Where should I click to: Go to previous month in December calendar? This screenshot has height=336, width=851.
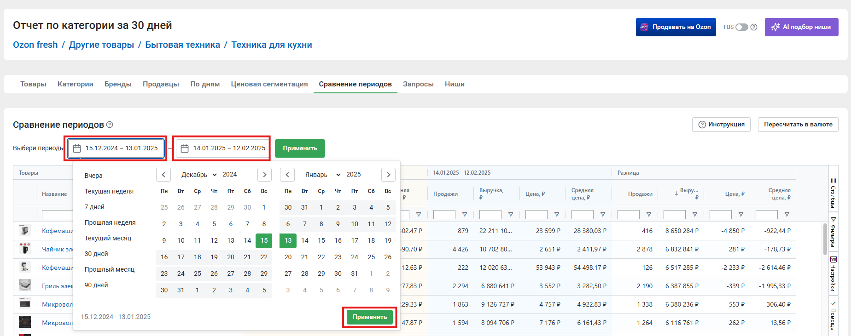tap(163, 175)
